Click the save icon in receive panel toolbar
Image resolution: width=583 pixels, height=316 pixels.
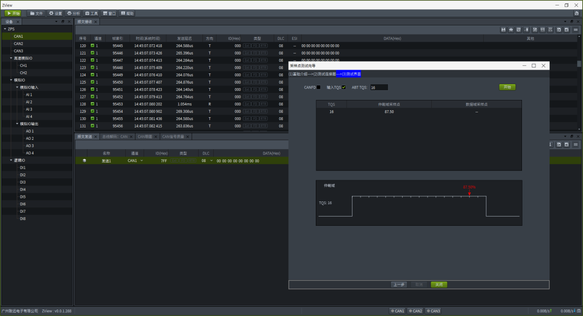503,30
